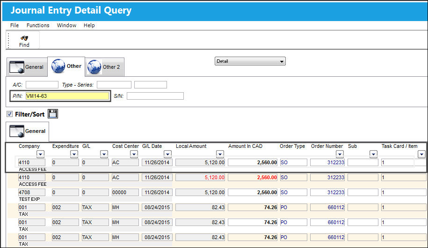
Task: Open the Local Amount column filter dropdown
Action: coord(220,154)
